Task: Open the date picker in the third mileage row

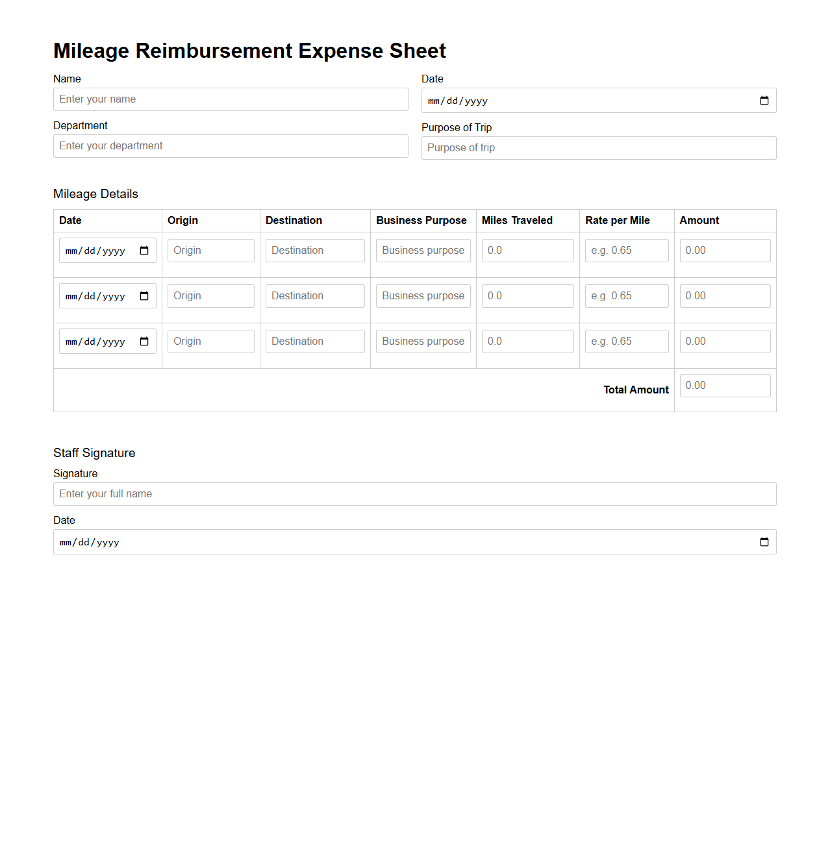Action: click(x=144, y=341)
